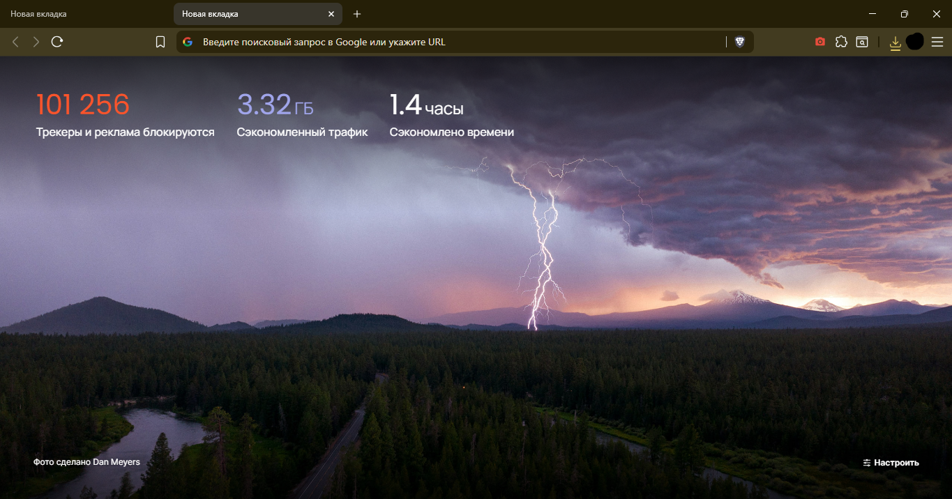Viewport: 952px width, 499px height.
Task: Open the Brave Shields panel
Action: tap(741, 42)
